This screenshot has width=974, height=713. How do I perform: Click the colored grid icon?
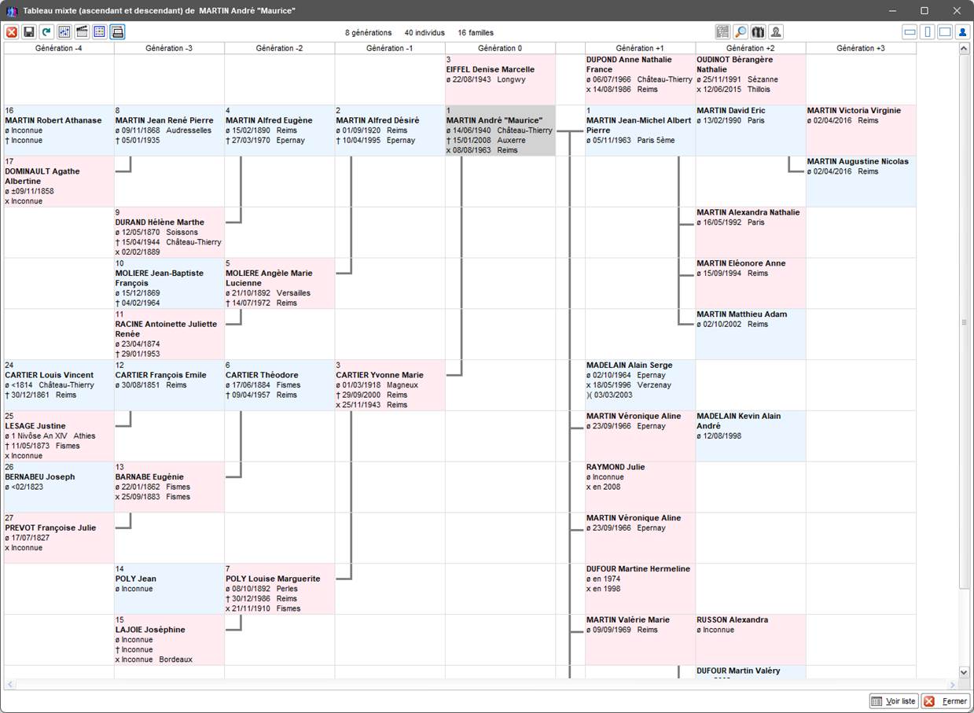99,32
